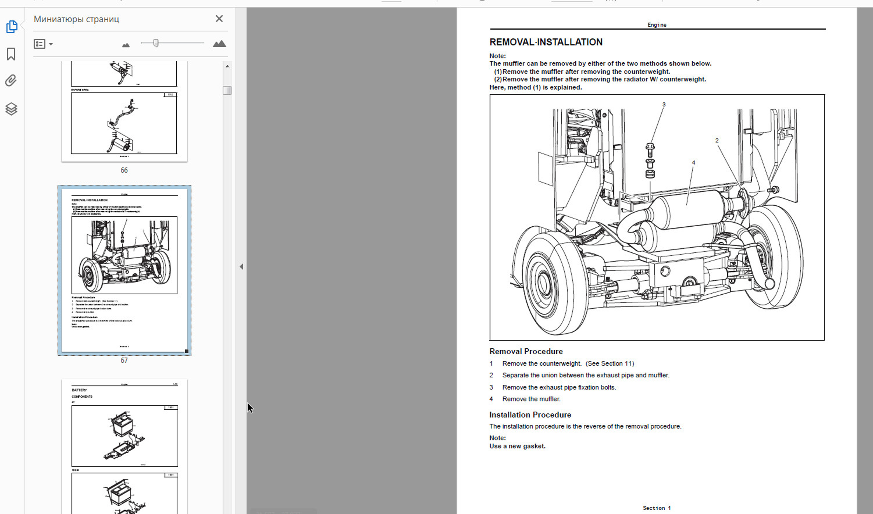
Task: Click the thumbnail size slider handle
Action: tap(156, 43)
